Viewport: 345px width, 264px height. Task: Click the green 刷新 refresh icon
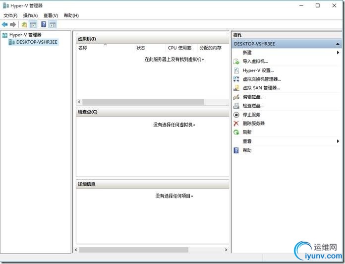(x=236, y=132)
